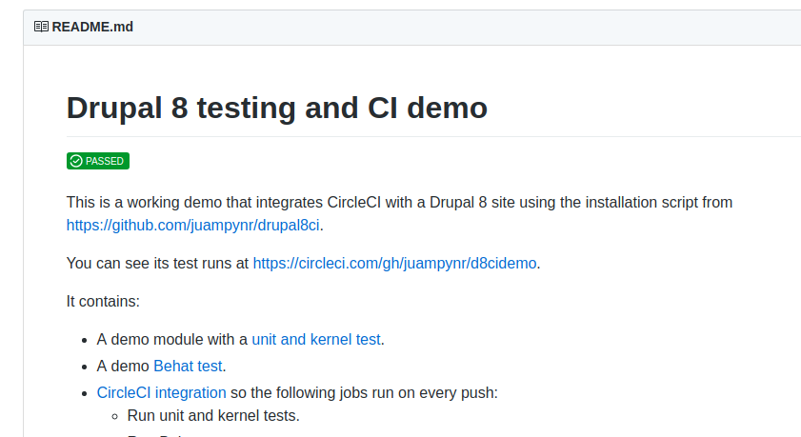The image size is (801, 437).
Task: Click the bullet before 'CircleCI integration'
Action: [85, 393]
